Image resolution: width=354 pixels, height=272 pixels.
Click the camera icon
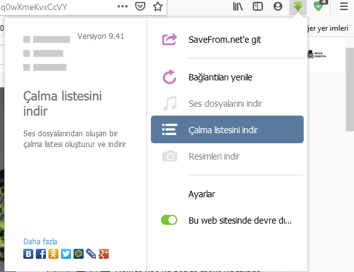point(170,156)
